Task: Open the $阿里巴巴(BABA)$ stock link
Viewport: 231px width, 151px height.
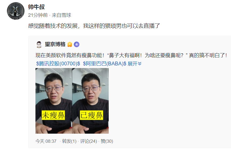Action: (x=105, y=64)
